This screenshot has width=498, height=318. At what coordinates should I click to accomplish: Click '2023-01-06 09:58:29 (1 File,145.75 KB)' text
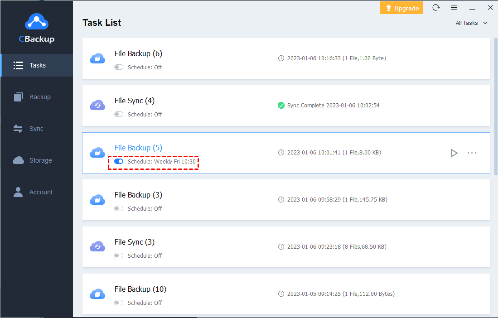(x=337, y=200)
